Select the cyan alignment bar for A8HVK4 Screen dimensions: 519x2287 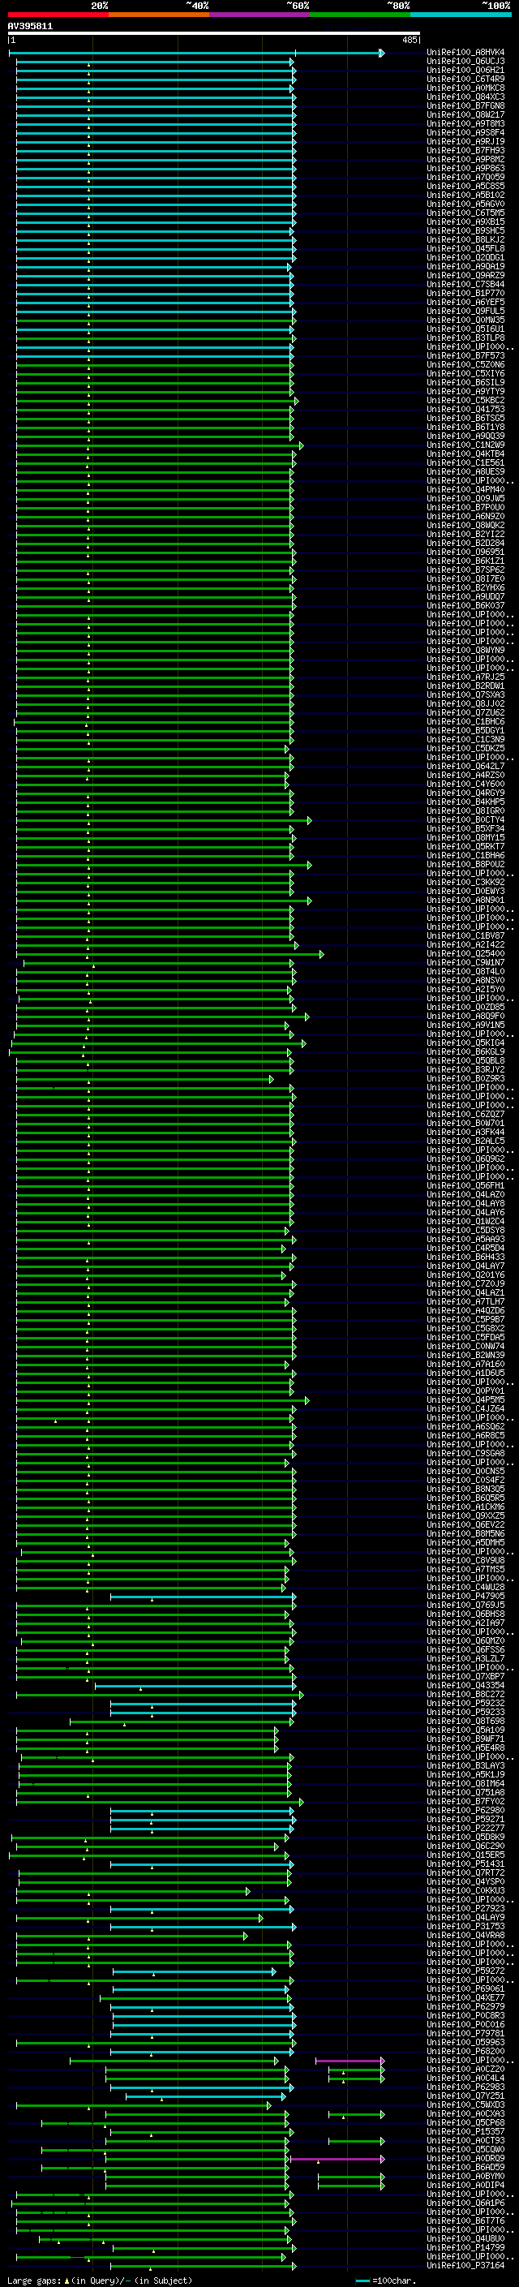(196, 54)
